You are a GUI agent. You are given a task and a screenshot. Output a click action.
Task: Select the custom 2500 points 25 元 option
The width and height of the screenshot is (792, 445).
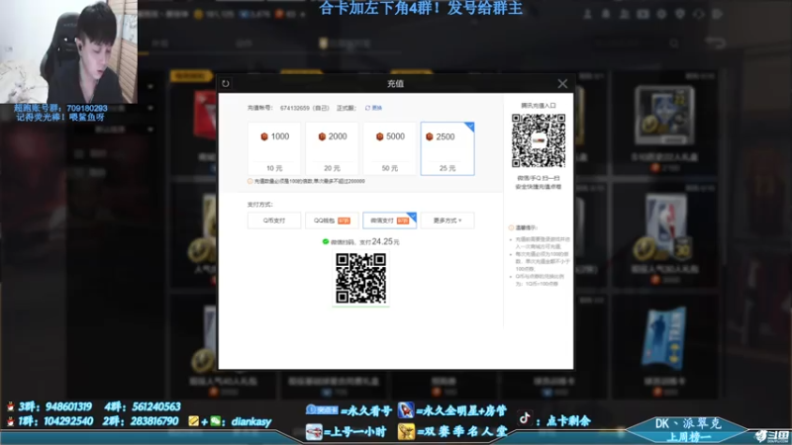(x=447, y=148)
